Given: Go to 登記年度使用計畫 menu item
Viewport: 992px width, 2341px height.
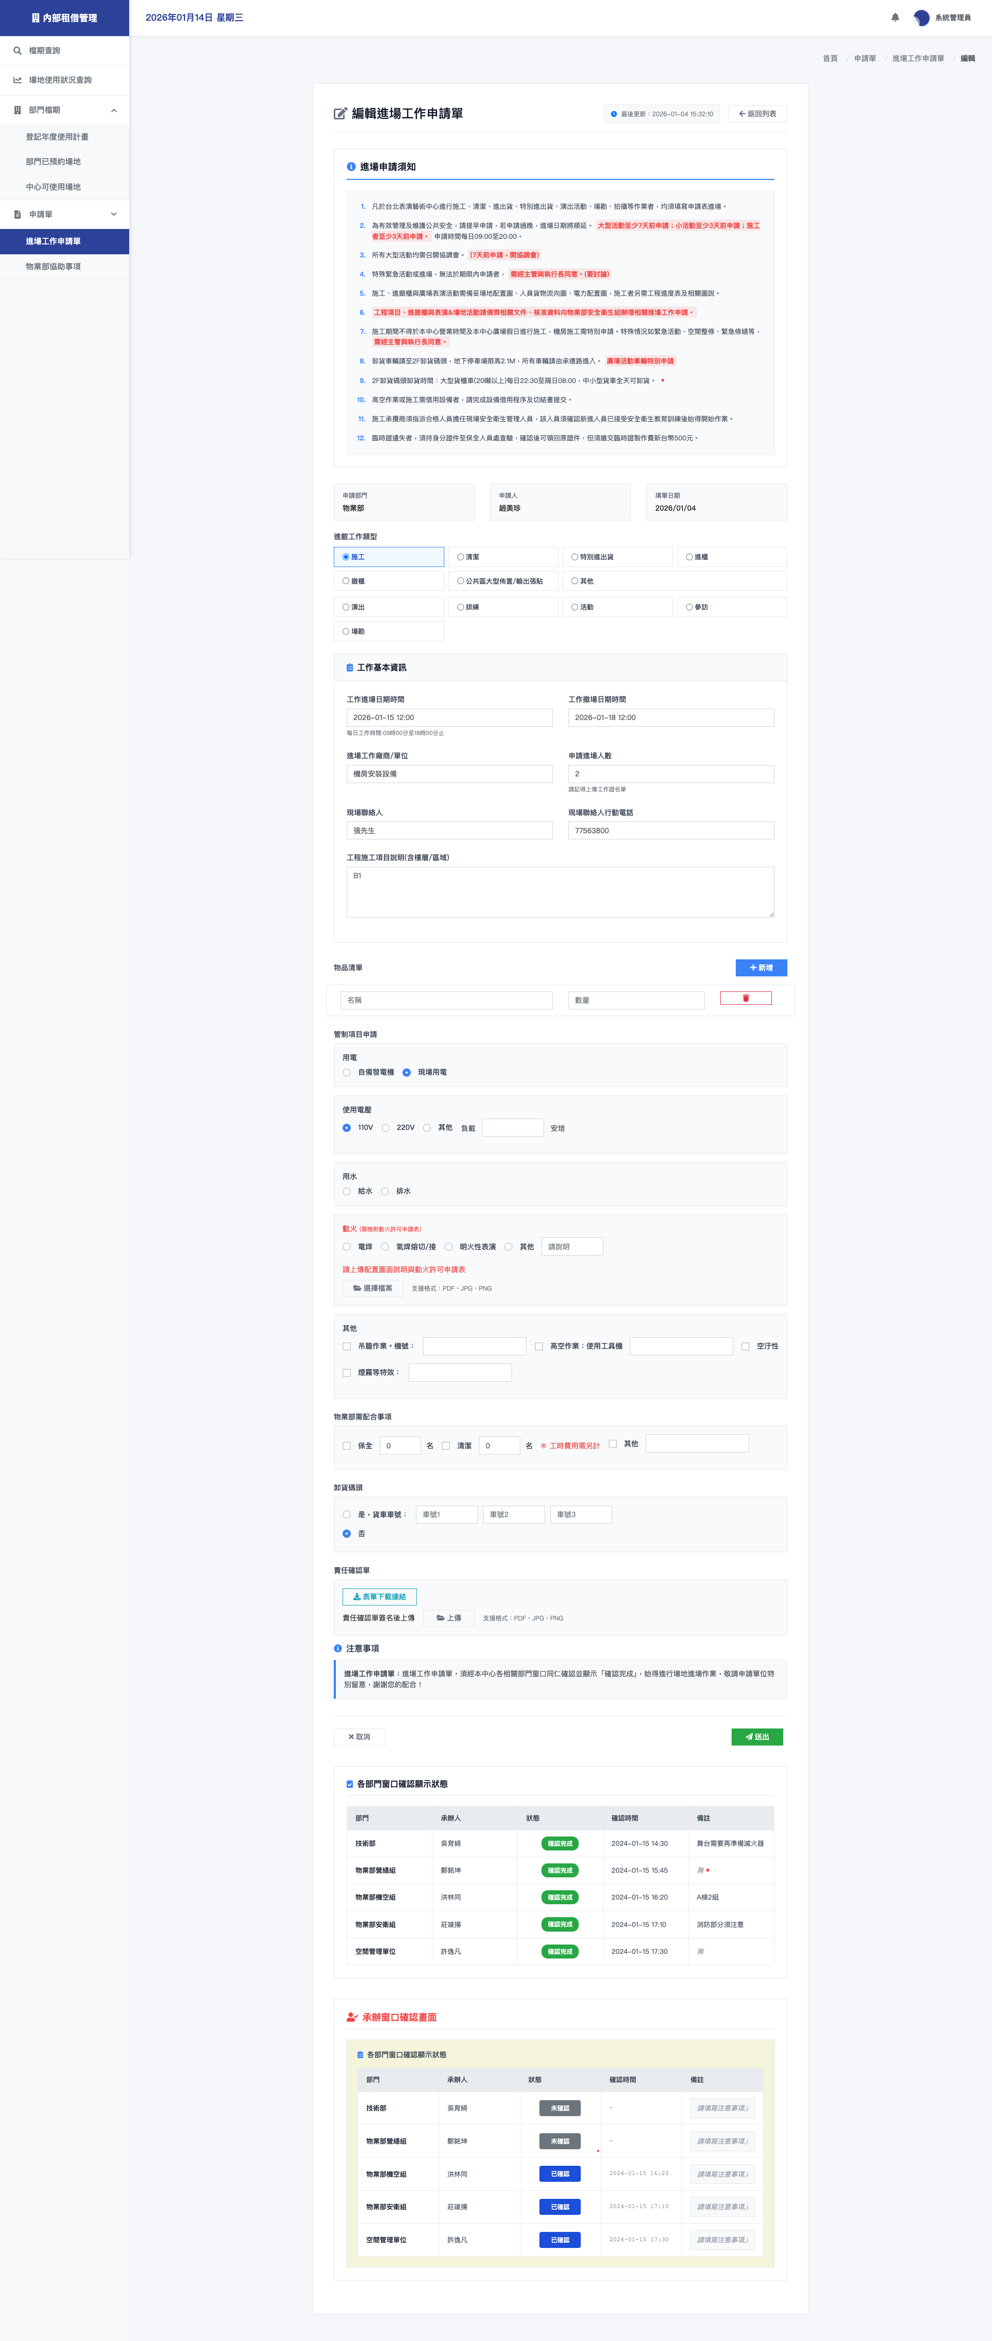Looking at the screenshot, I should [x=56, y=136].
